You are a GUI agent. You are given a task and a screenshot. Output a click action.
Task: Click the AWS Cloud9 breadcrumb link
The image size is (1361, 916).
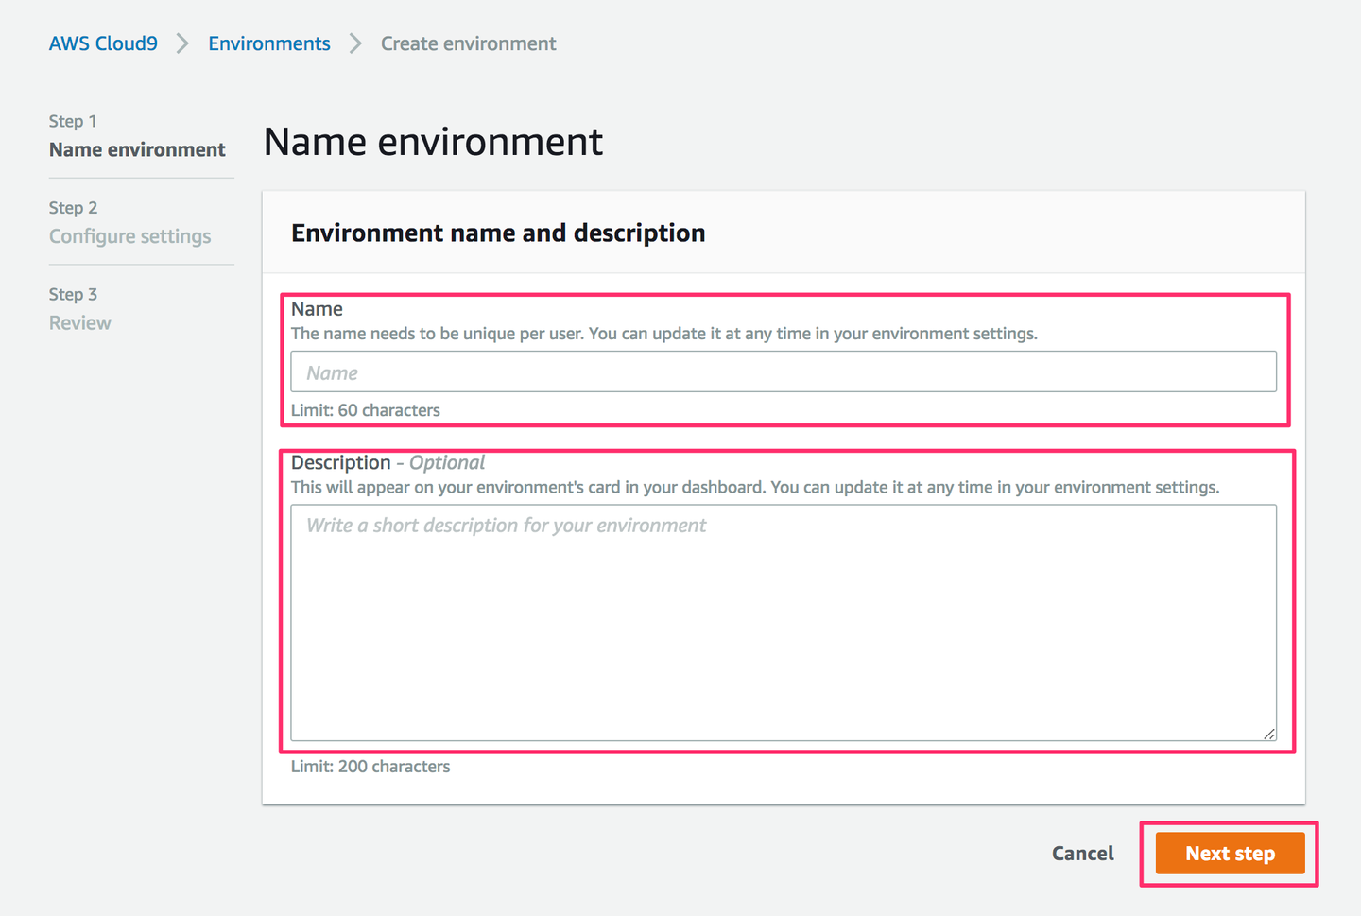tap(103, 43)
